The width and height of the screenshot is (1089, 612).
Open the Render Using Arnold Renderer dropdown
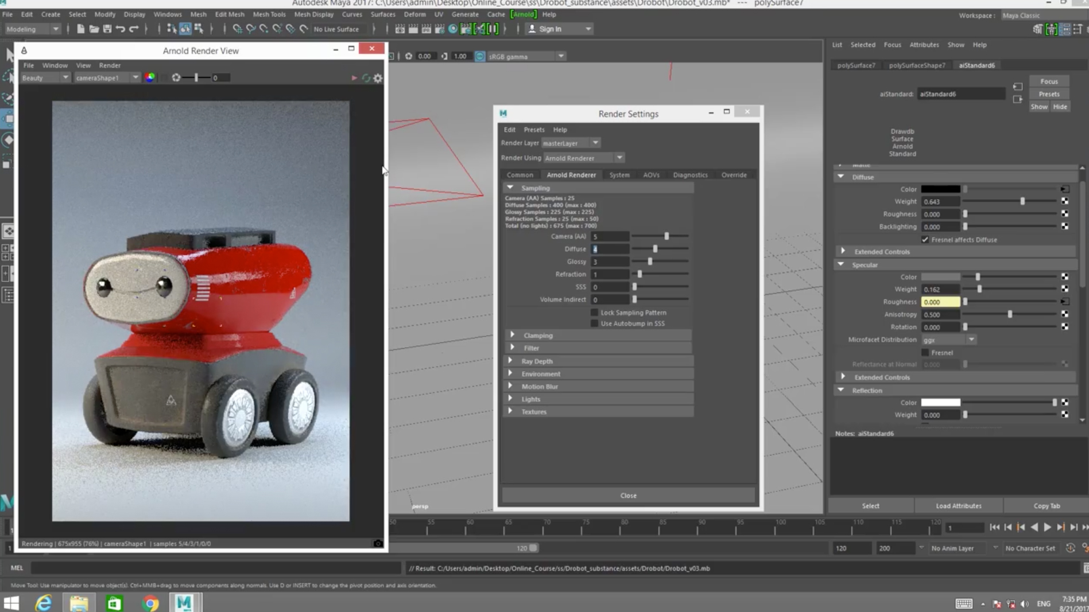tap(584, 158)
